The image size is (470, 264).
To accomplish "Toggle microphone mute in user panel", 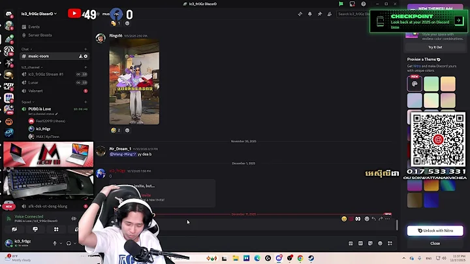I will point(55,243).
